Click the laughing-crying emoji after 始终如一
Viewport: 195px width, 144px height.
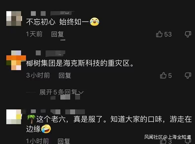[x=95, y=22]
